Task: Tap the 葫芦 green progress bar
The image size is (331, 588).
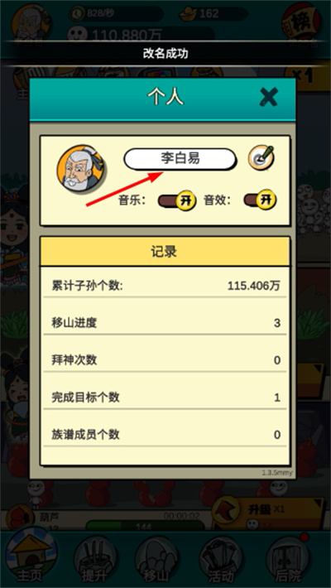Action: (146, 526)
